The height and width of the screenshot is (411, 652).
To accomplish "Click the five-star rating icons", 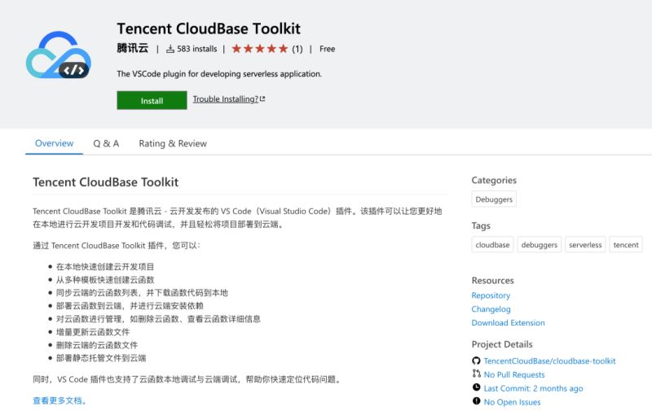I will click(259, 49).
